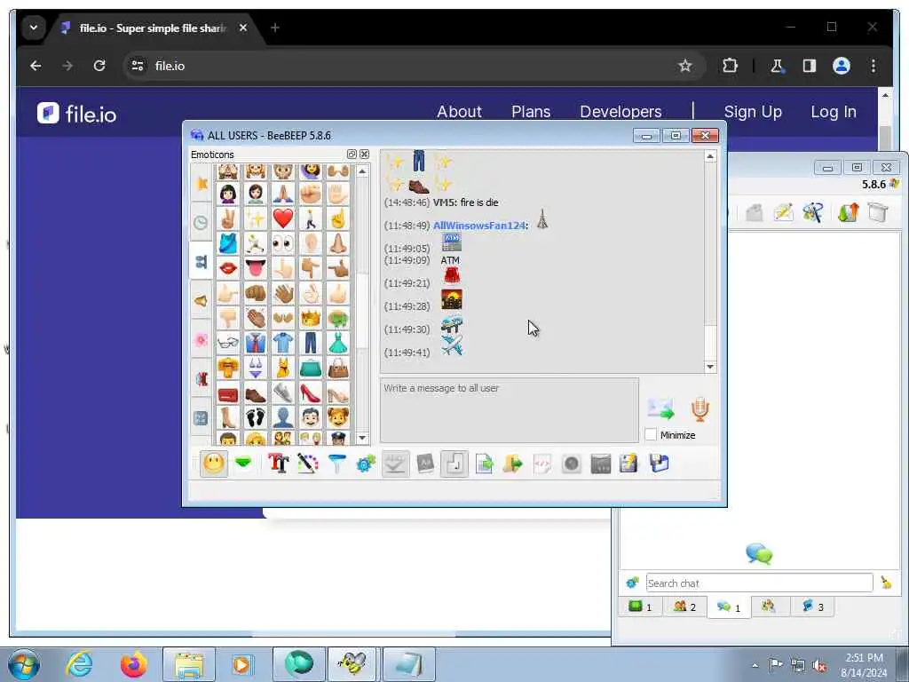Change chat font with the red T icon
This screenshot has width=909, height=682.
278,464
